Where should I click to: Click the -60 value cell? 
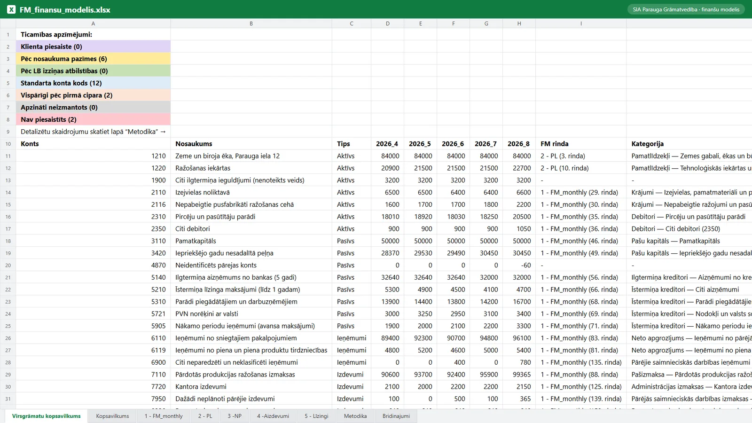[519, 265]
